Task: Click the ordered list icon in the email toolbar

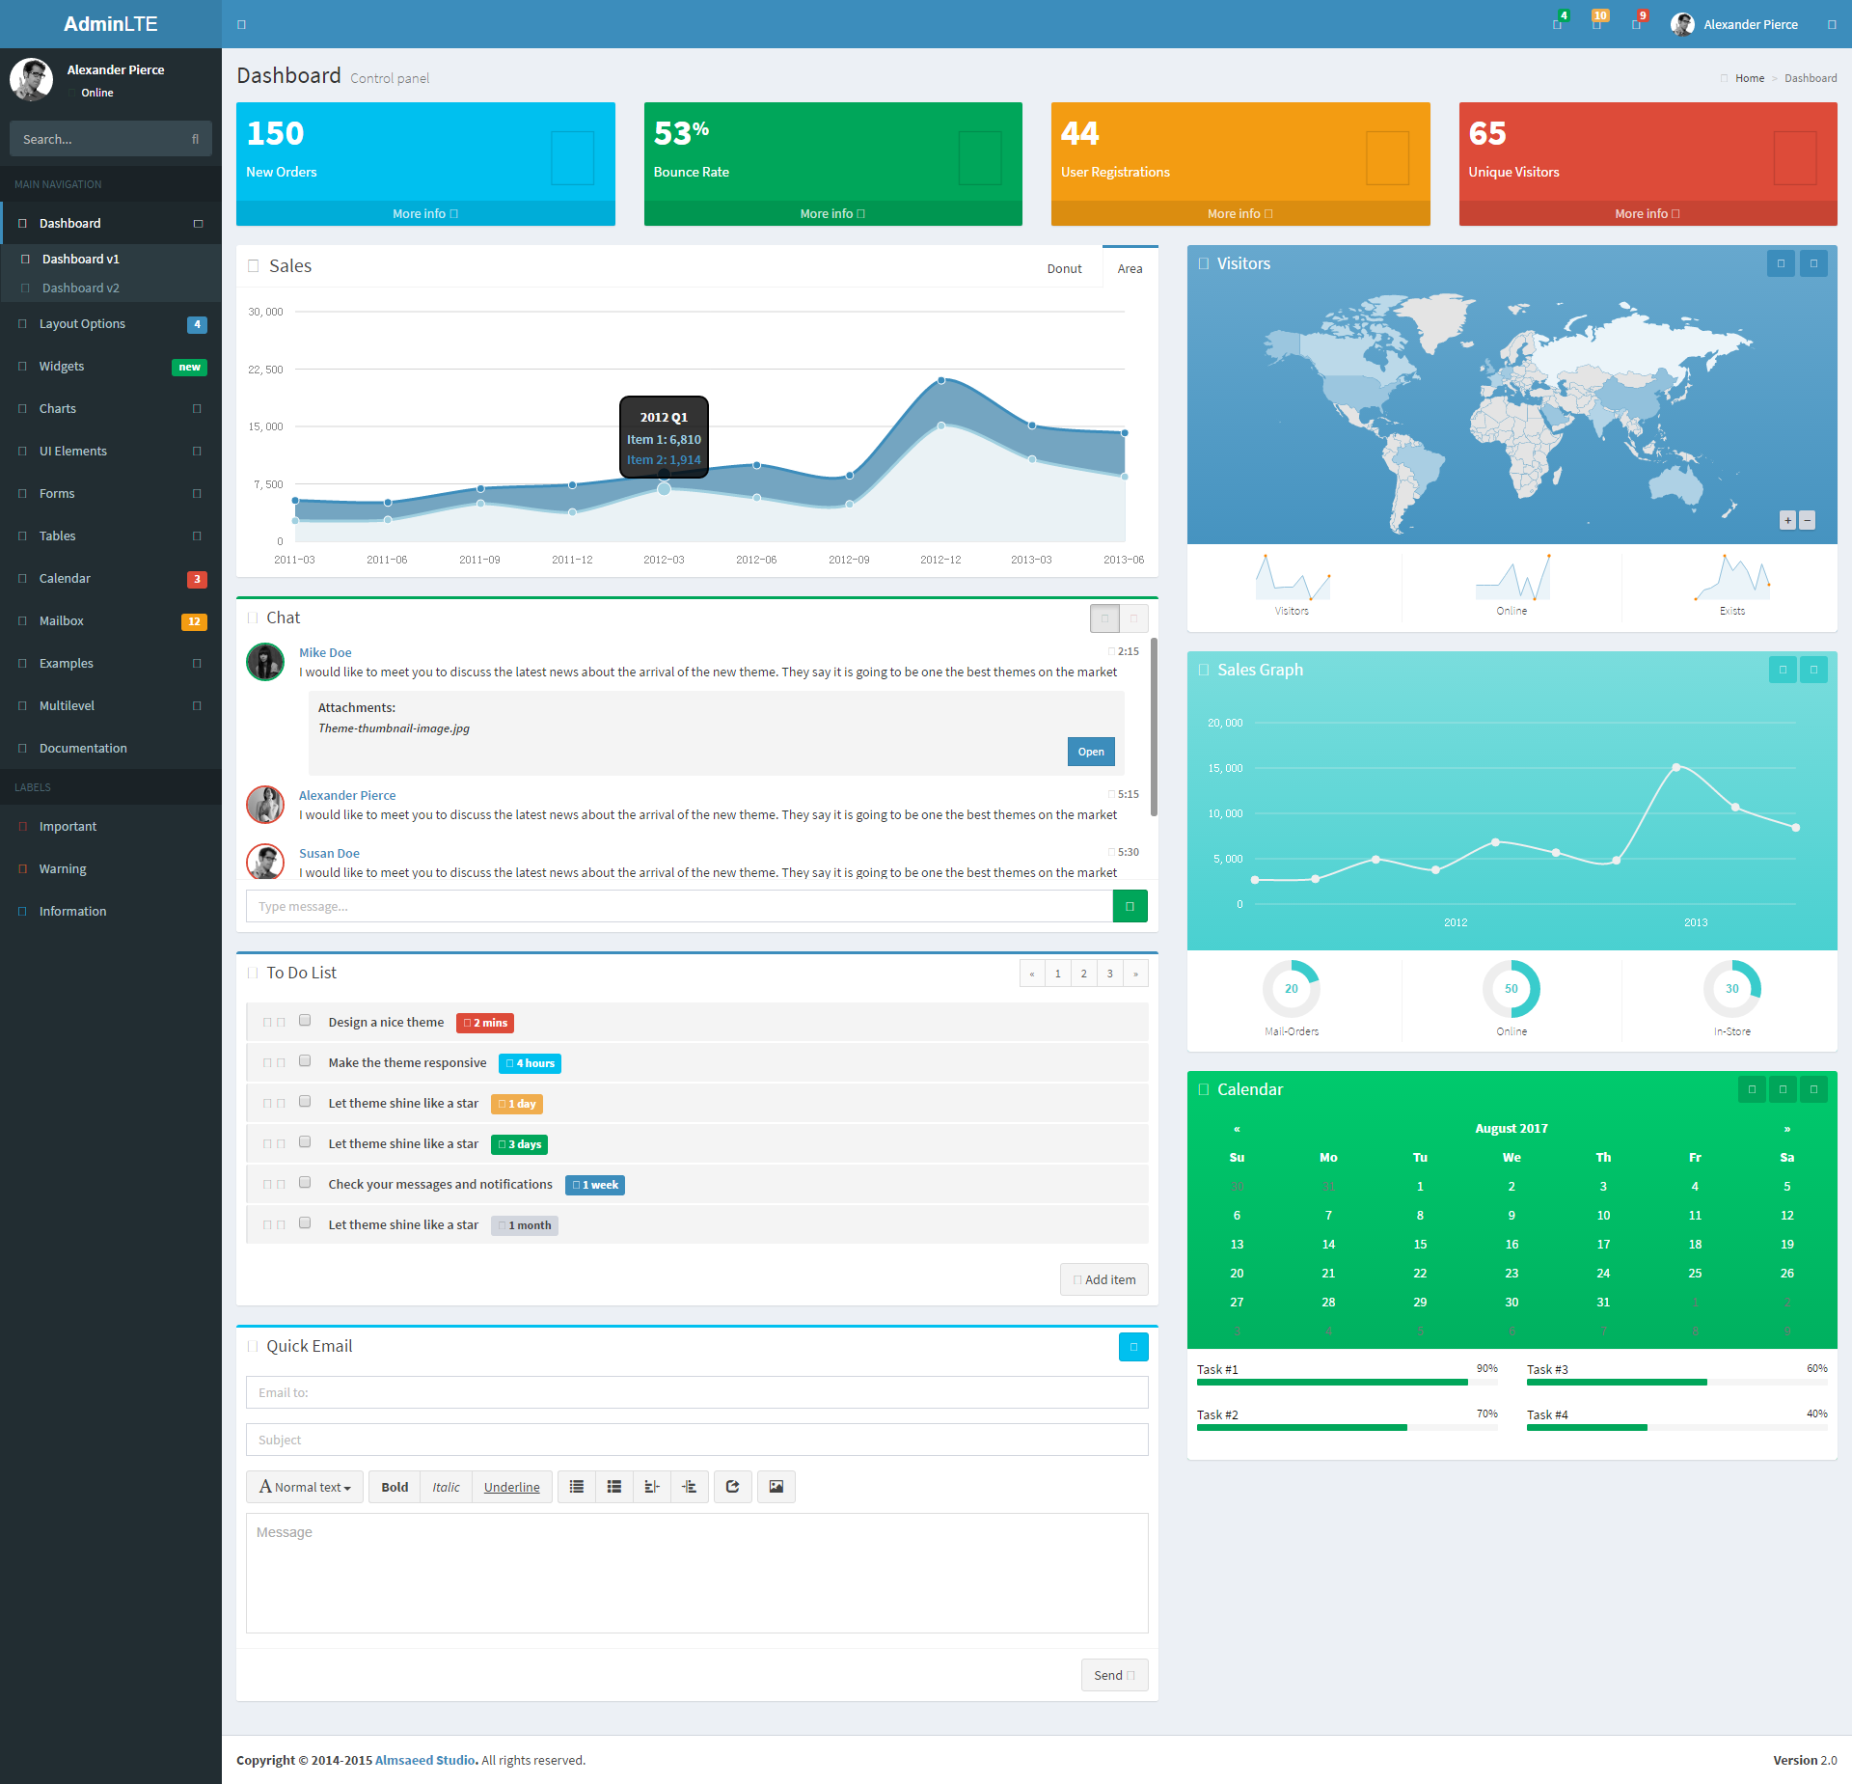Action: coord(614,1487)
